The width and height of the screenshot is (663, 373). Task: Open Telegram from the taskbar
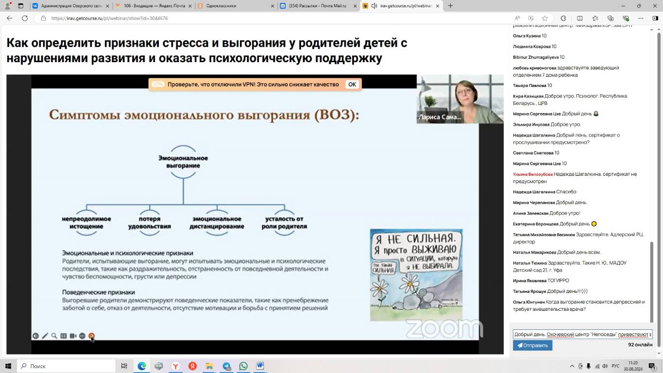226,366
